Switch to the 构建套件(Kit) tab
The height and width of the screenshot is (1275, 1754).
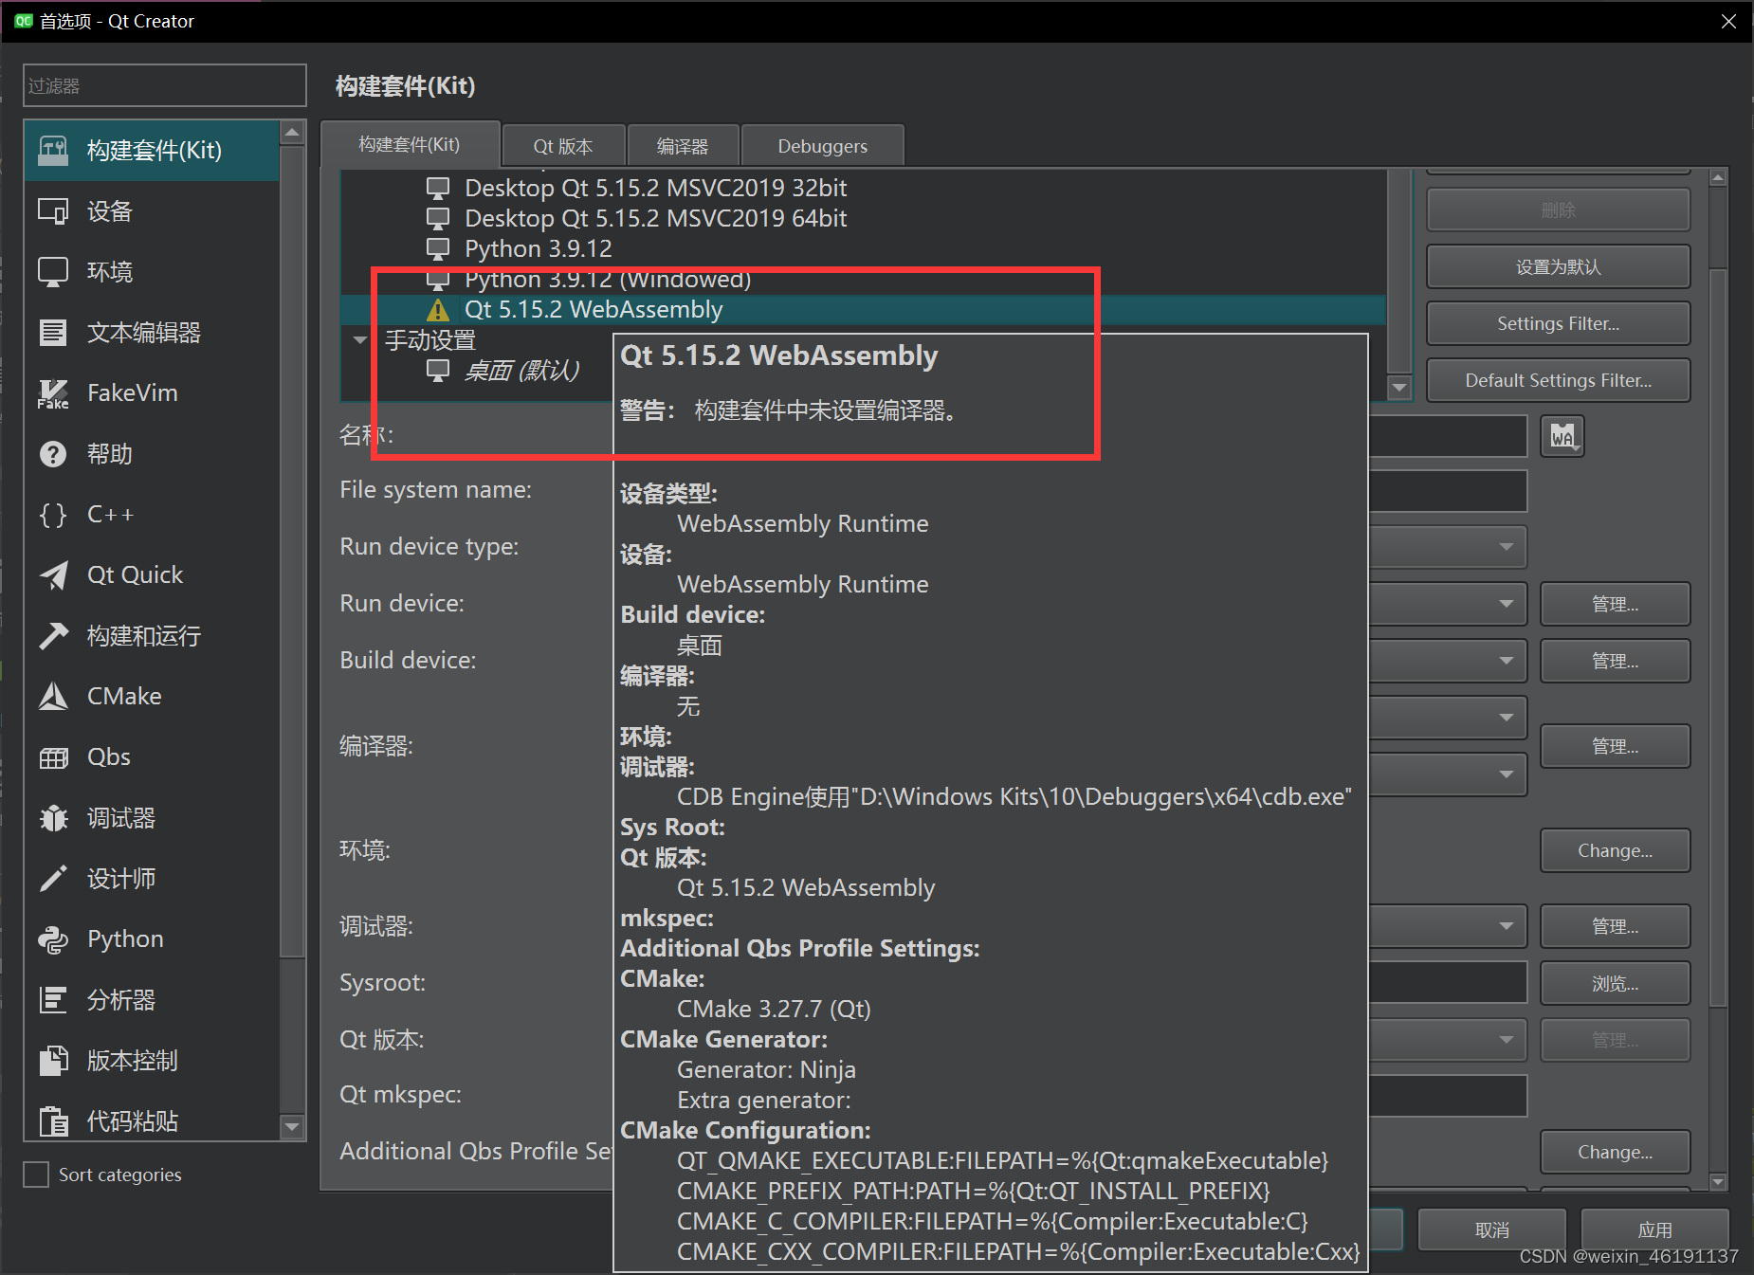click(x=410, y=145)
